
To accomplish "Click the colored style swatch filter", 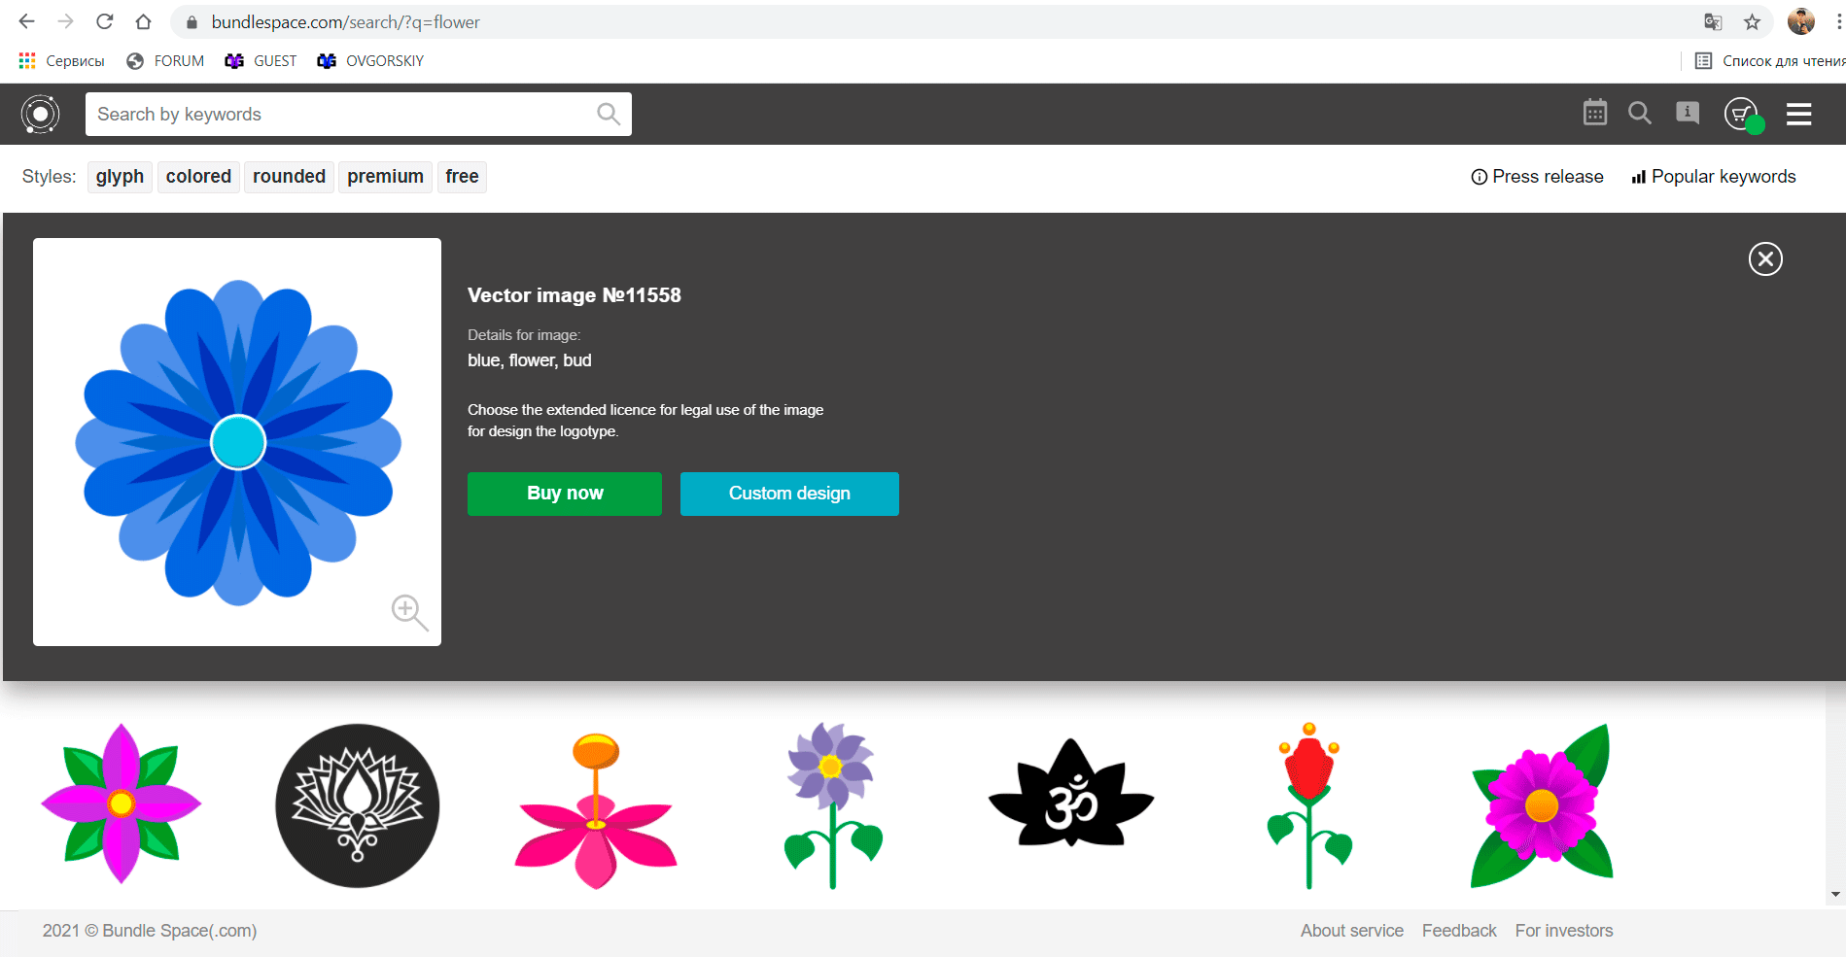I will (197, 176).
